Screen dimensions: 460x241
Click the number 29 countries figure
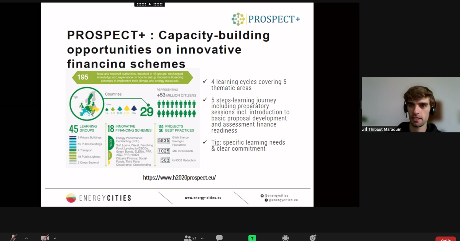[146, 111]
